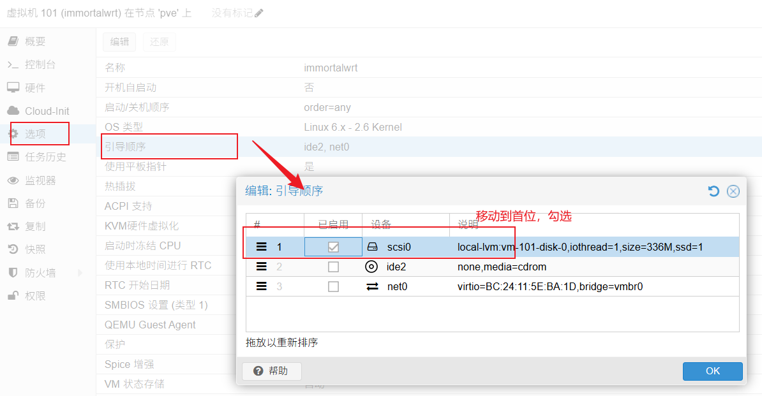Click the 备份 floppy disk icon
The image size is (762, 396).
(13, 203)
